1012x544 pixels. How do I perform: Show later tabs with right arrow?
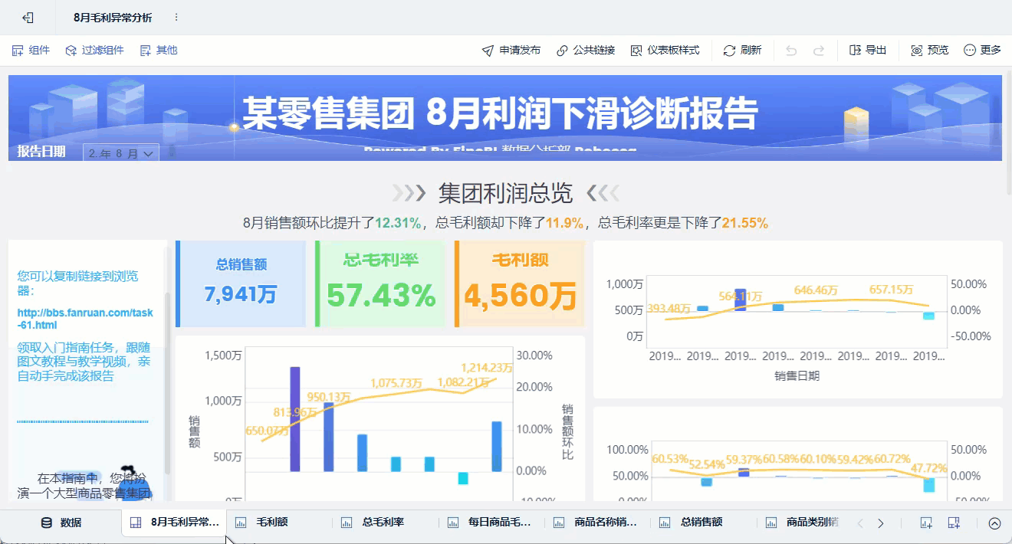point(881,523)
